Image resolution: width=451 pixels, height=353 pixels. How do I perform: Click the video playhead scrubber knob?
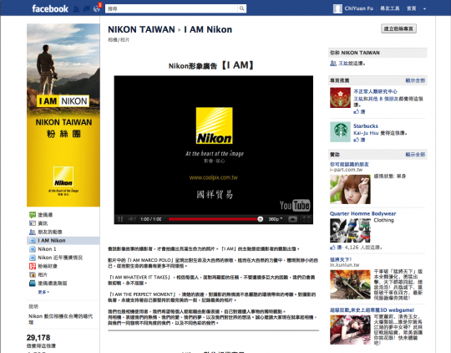pyautogui.click(x=260, y=219)
